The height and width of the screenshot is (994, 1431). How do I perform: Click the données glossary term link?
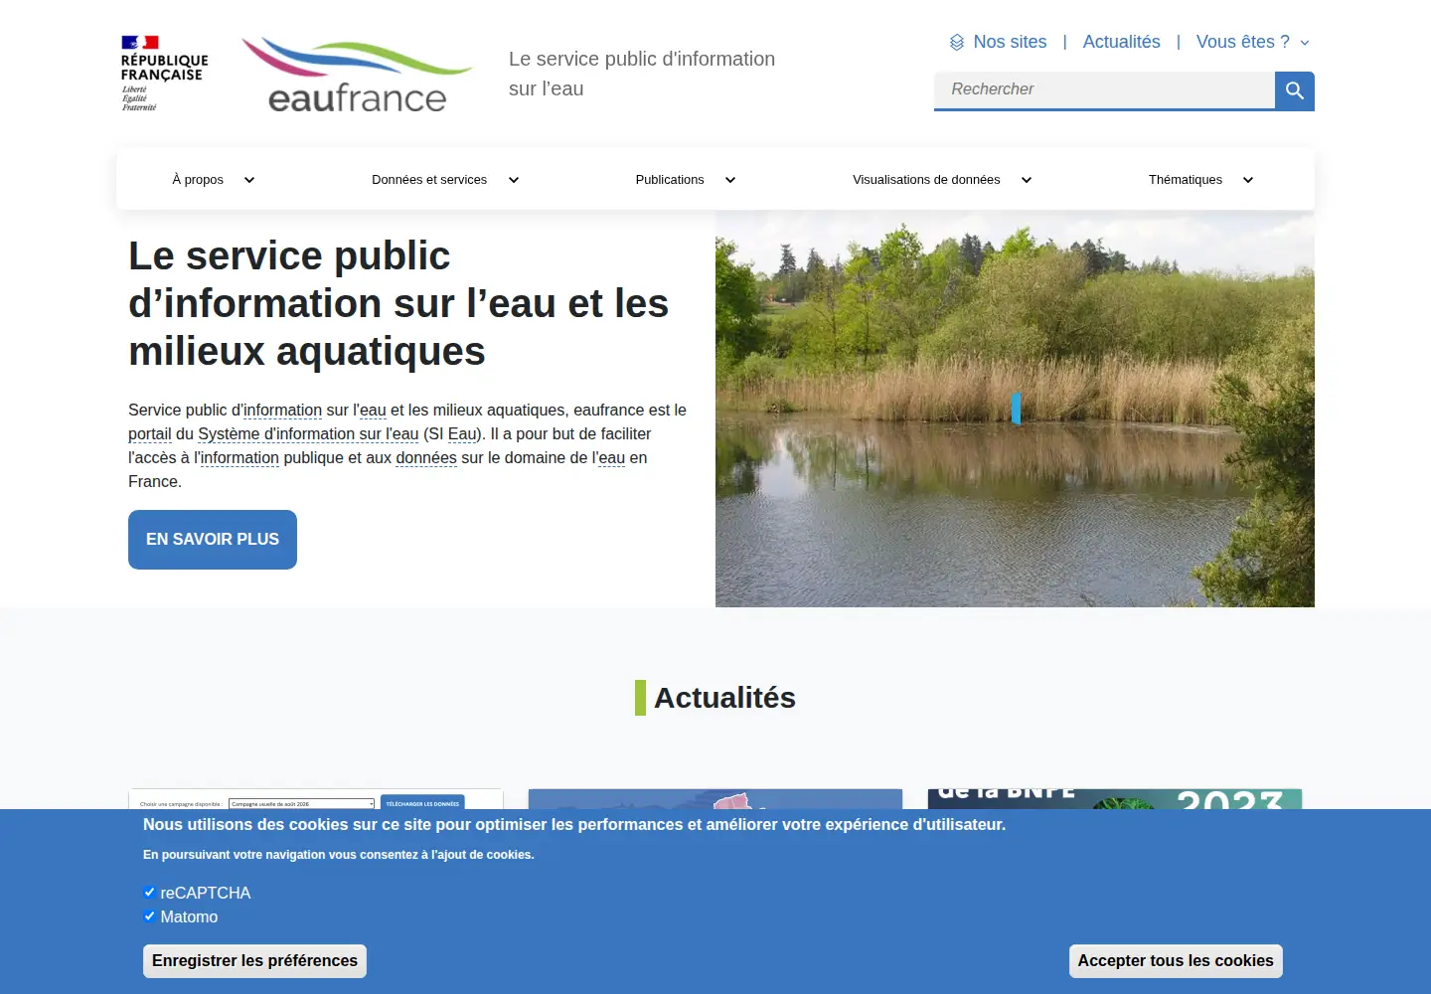coord(426,458)
